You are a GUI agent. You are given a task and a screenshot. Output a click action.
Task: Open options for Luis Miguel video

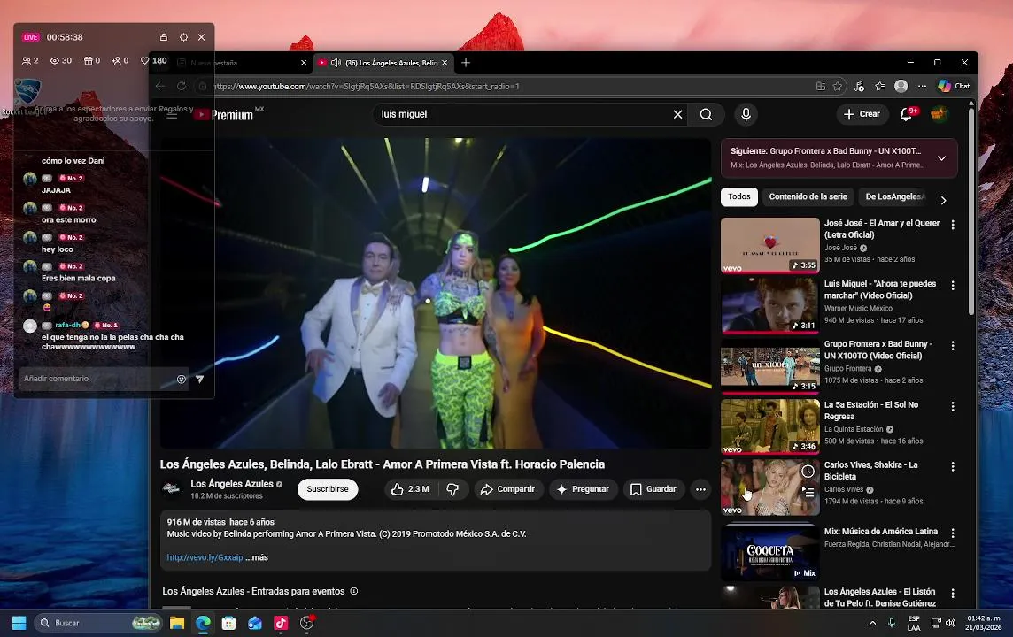tap(952, 285)
